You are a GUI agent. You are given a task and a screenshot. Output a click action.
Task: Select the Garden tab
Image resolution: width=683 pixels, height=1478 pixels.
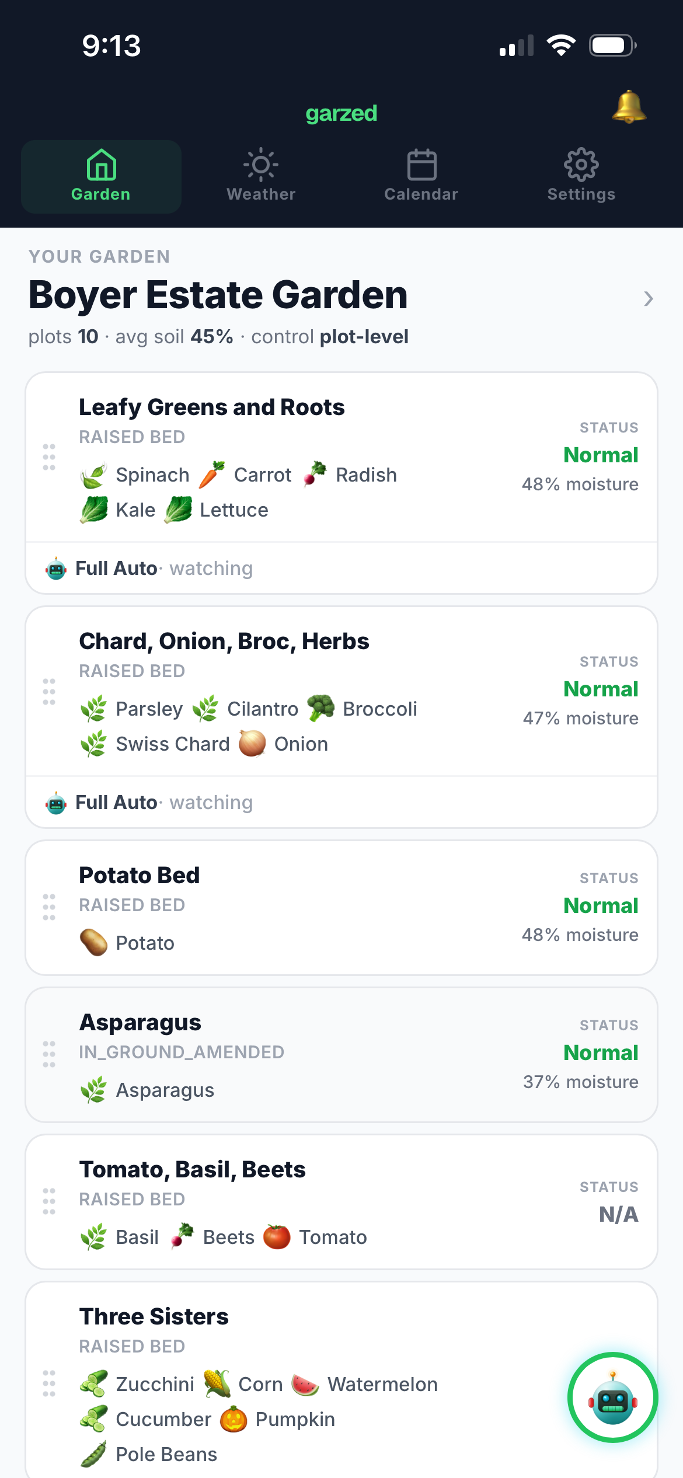(101, 176)
